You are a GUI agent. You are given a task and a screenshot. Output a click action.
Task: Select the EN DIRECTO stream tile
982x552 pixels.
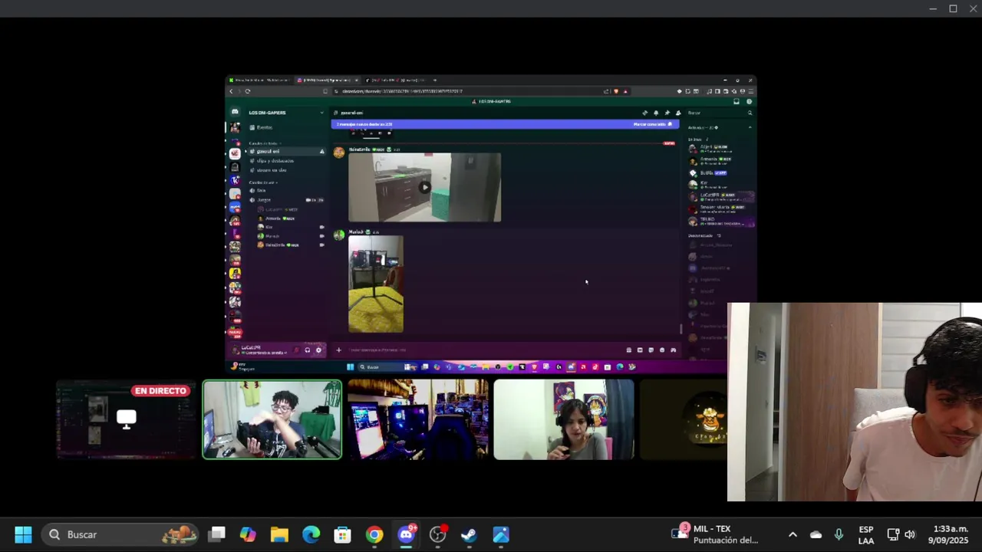tap(126, 419)
